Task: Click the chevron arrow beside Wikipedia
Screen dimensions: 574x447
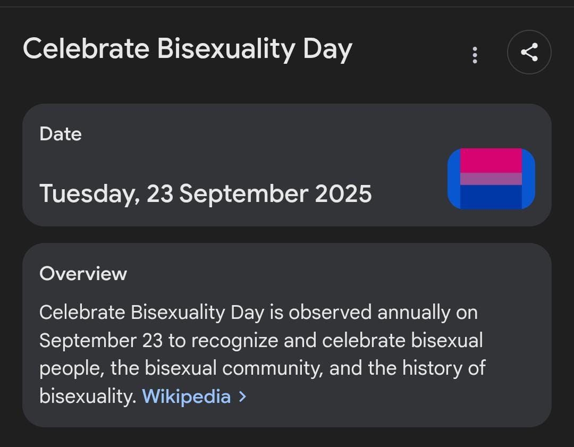Action: [x=242, y=397]
